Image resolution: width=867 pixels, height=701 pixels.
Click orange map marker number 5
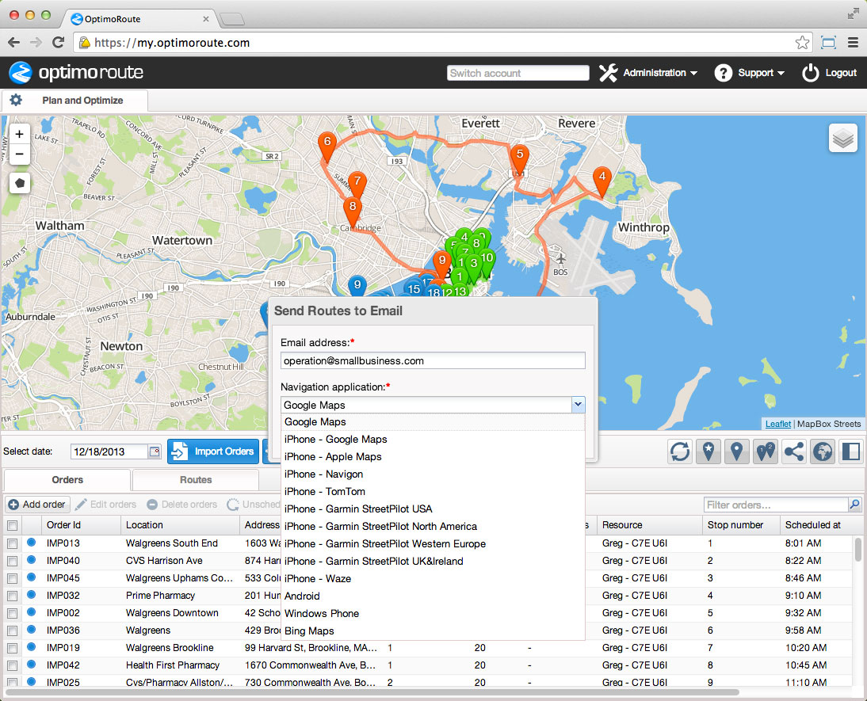[519, 159]
